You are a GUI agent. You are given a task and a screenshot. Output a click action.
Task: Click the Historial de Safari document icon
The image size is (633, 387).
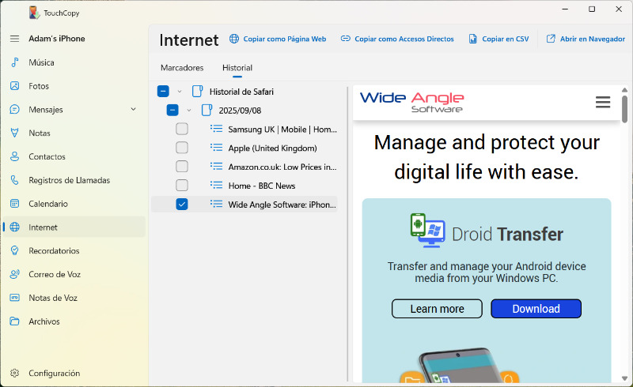coord(197,91)
